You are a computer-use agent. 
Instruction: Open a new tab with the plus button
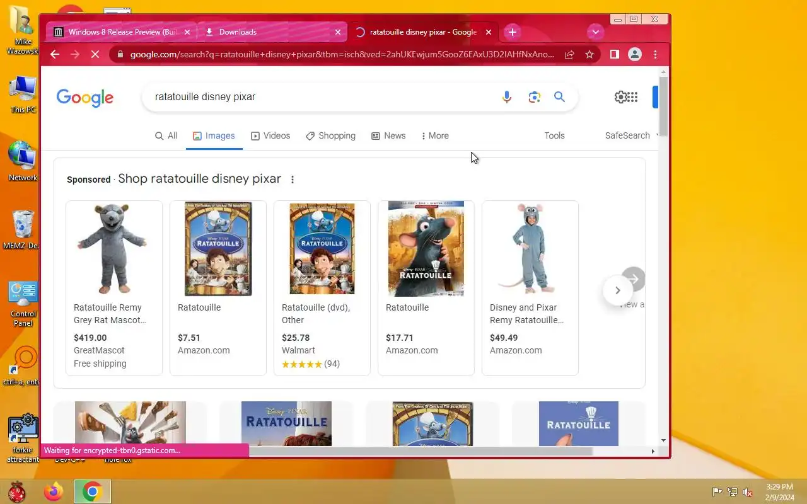(x=513, y=32)
